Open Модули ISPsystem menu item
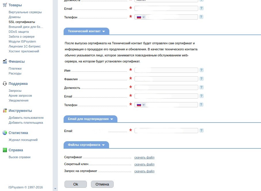261x191 pixels. coord(22,41)
